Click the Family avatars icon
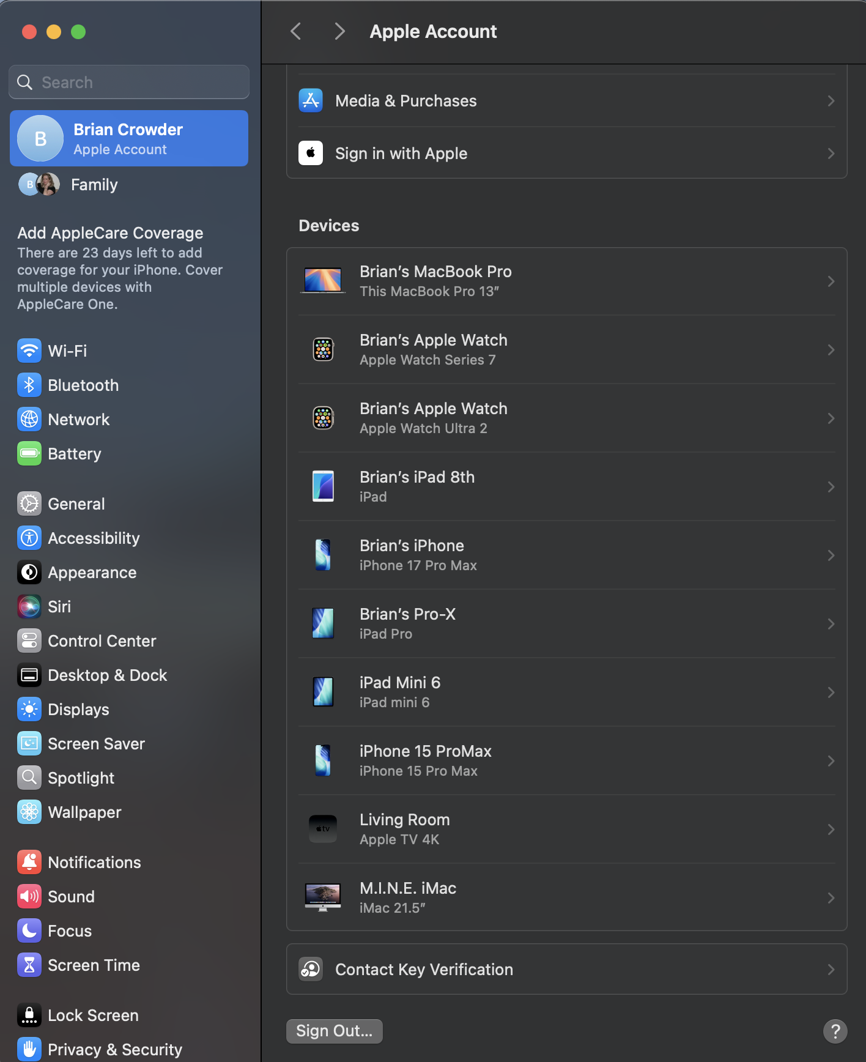The width and height of the screenshot is (866, 1062). pos(39,184)
